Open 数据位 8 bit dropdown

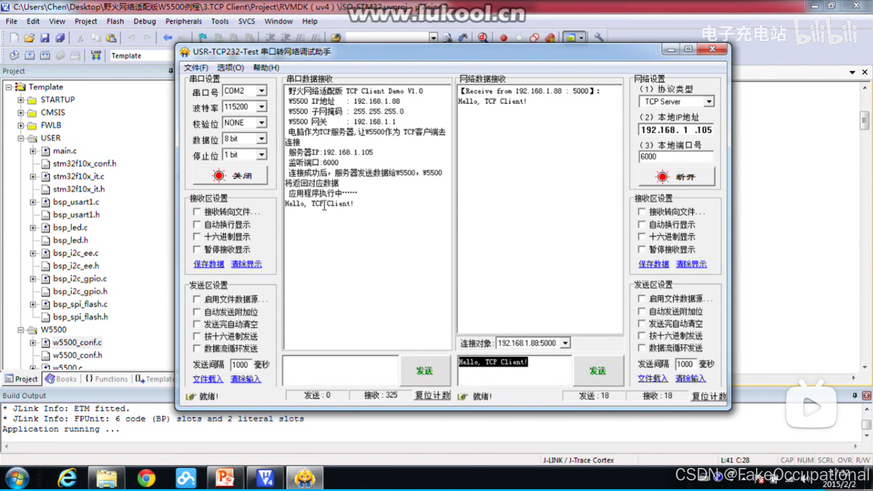[262, 139]
